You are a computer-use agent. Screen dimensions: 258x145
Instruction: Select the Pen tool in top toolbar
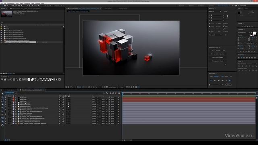point(21,6)
